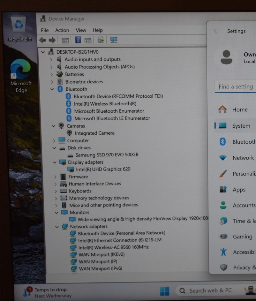Collapse the DESKTOP-B2G1HV0 root node
Viewport: 256px width, 301px height.
[43, 52]
